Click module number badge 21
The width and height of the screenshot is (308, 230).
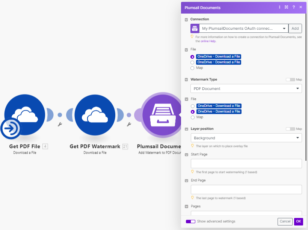pos(125,146)
